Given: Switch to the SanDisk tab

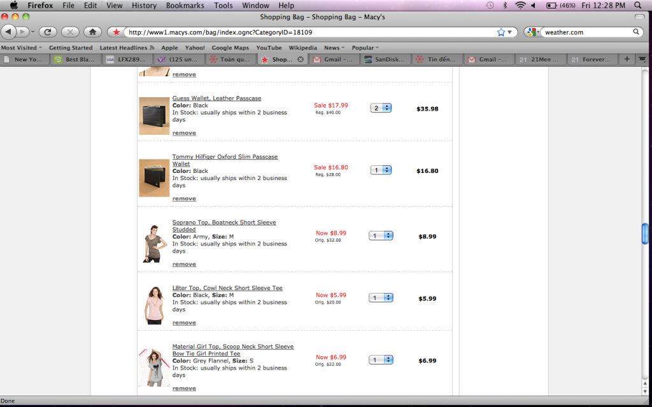Looking at the screenshot, I should click(x=385, y=59).
